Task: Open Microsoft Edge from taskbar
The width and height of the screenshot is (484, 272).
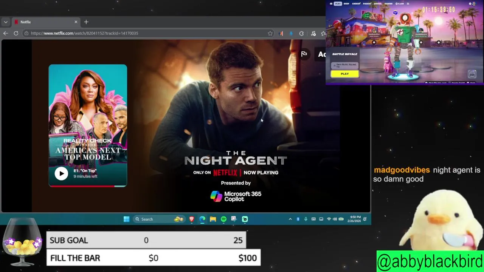Action: pyautogui.click(x=202, y=219)
